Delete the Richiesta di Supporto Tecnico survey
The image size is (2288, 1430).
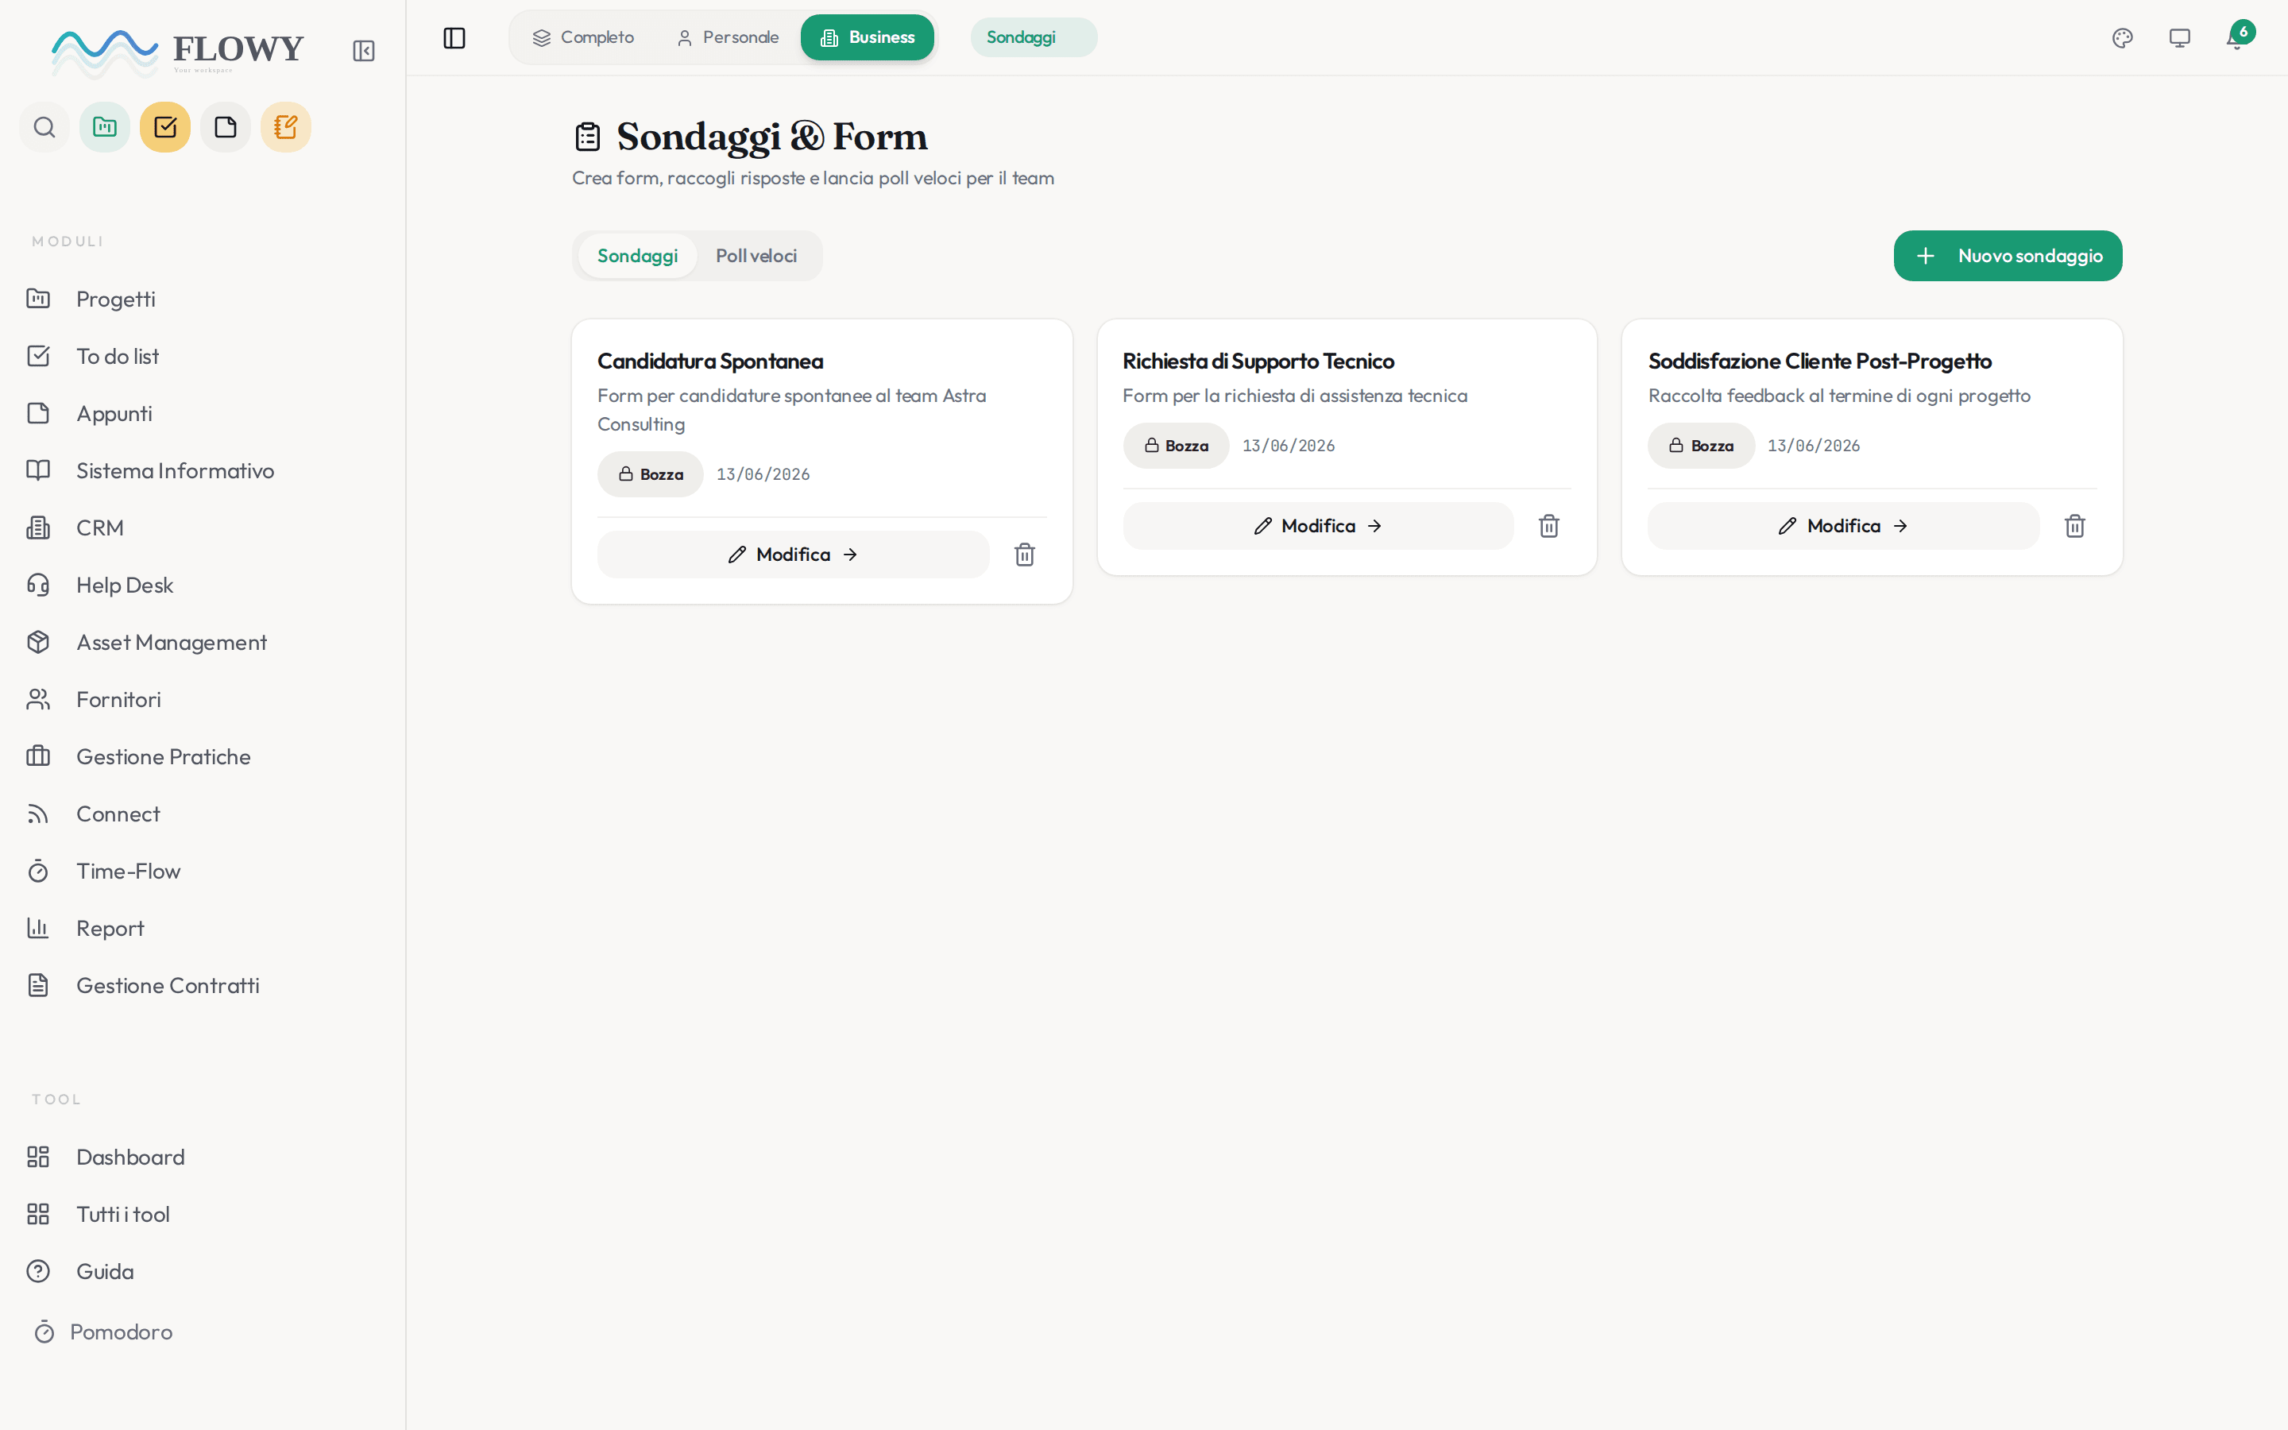click(1548, 526)
